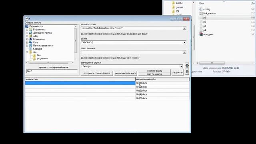256x144 pixels.
Task: Select the исходник archive icon in Explorer
Action: (201, 34)
